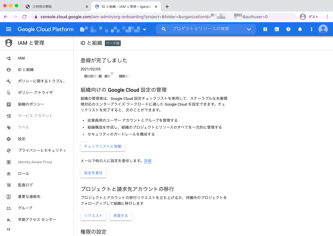The image size is (333, 236).
Task: Close the ID と組織 browser tab
Action: click(156, 7)
